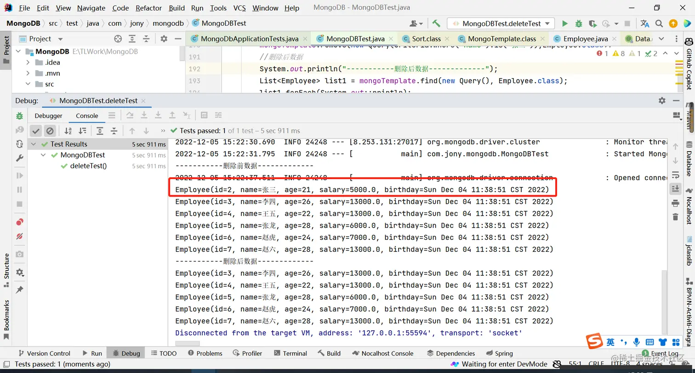Expand all test results nodes
The image size is (695, 373).
[100, 131]
